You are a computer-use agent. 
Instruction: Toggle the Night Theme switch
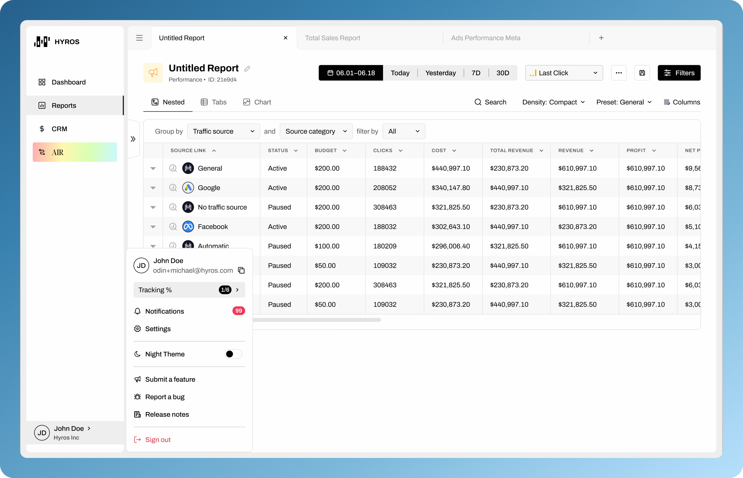click(233, 354)
